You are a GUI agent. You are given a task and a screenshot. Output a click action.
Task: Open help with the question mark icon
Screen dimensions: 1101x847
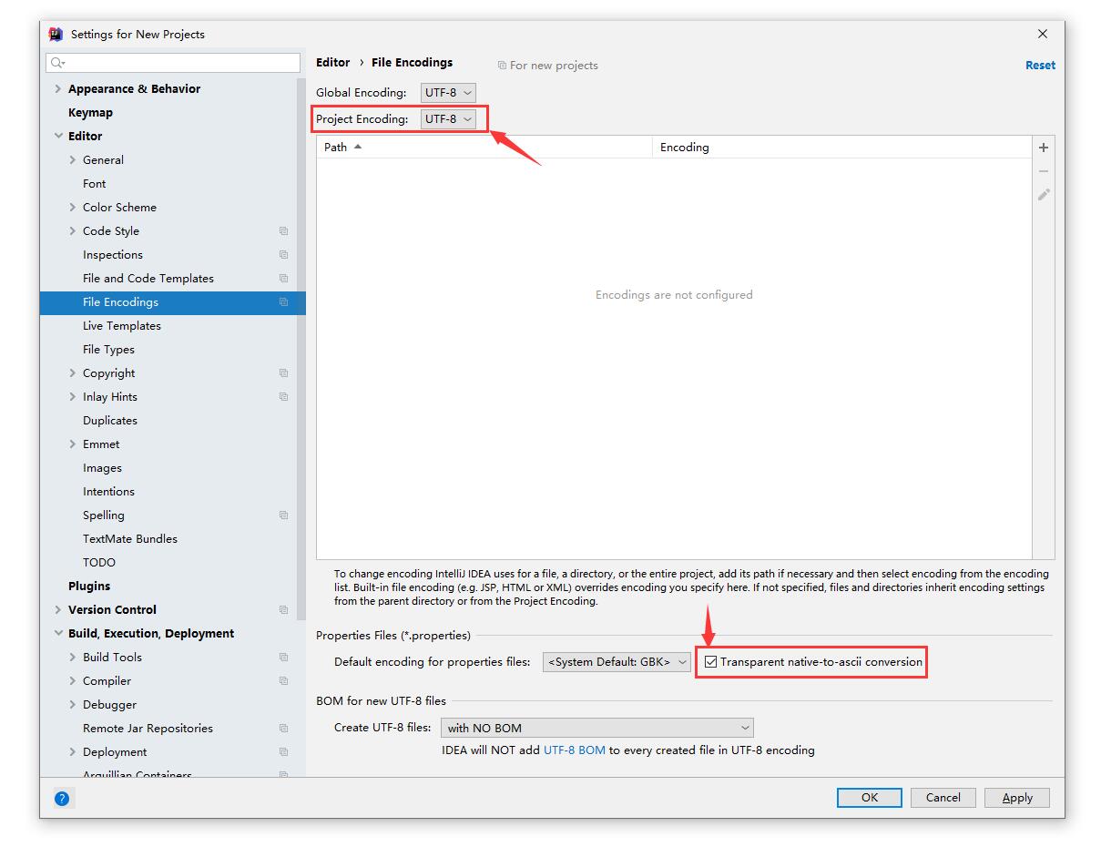62,799
